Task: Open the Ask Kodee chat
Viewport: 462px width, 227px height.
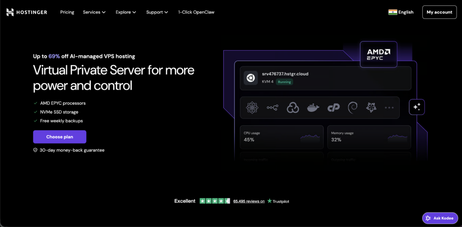Action: [440, 218]
